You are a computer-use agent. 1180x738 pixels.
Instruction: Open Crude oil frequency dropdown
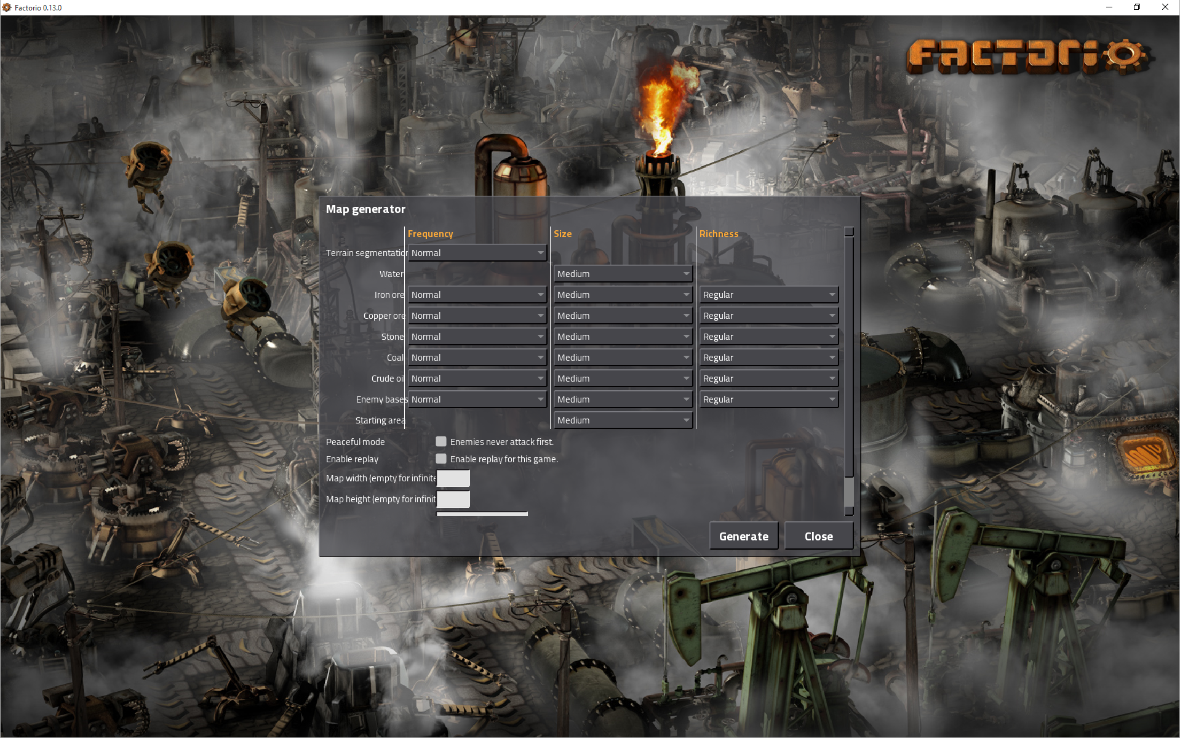[x=477, y=379]
